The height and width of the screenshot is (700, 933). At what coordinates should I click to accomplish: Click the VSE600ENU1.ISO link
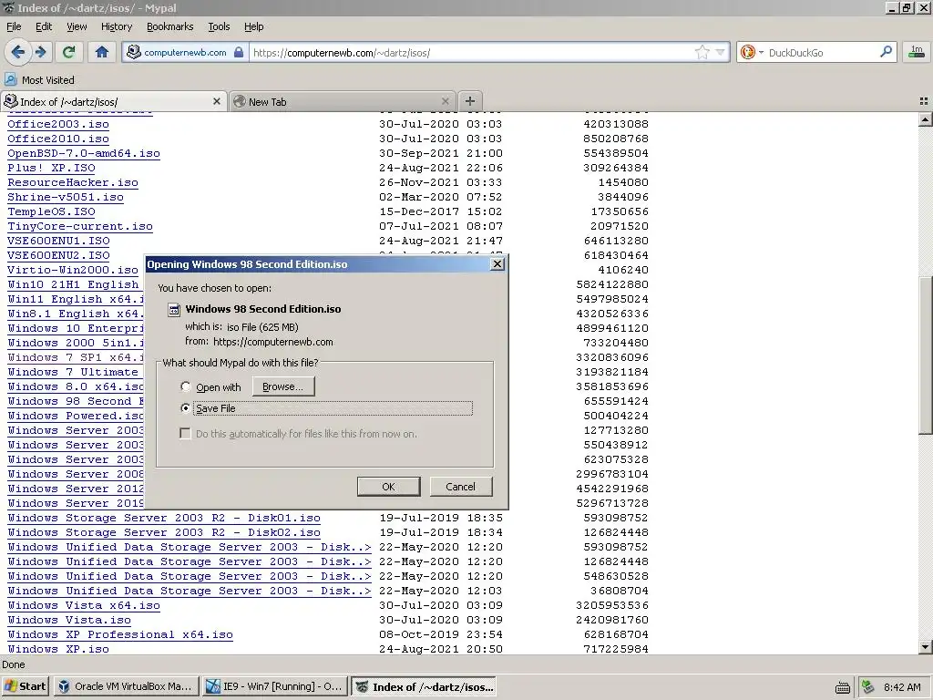point(58,241)
